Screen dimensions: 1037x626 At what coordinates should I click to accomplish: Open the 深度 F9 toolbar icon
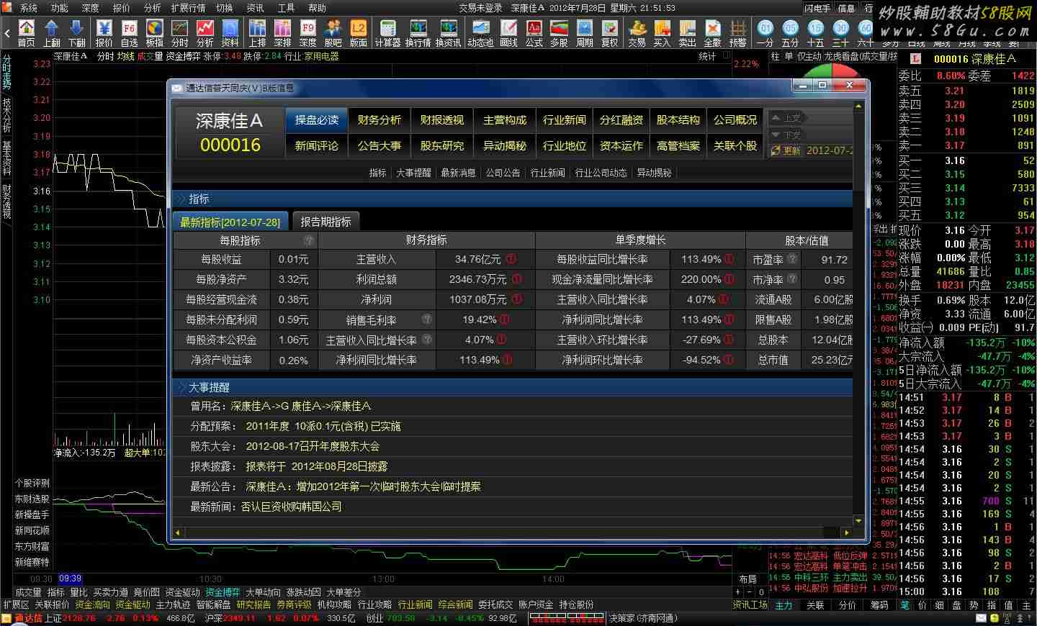pos(308,33)
